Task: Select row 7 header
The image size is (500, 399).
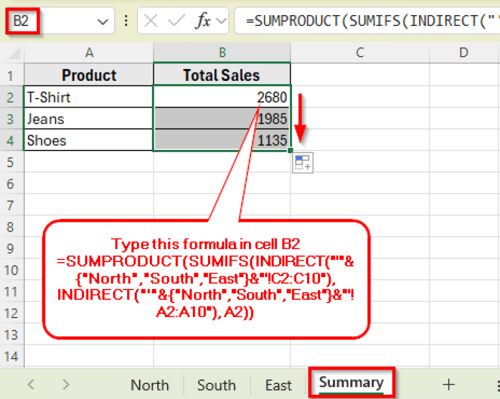Action: 10,206
